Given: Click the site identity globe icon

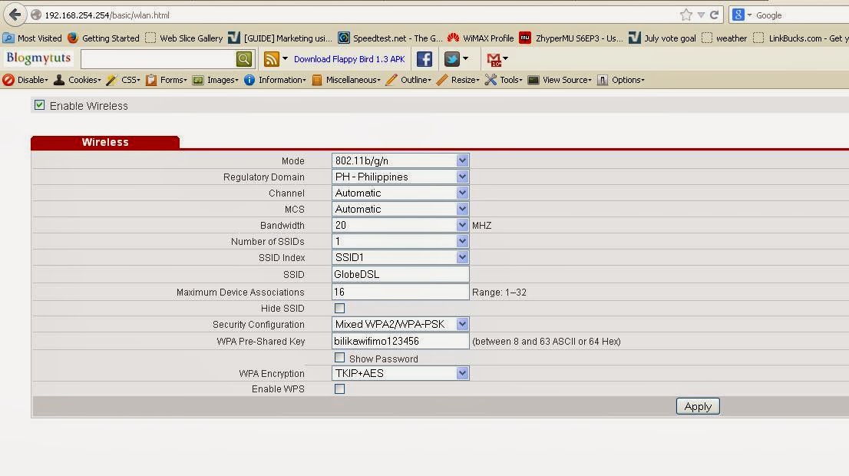Looking at the screenshot, I should click(36, 15).
